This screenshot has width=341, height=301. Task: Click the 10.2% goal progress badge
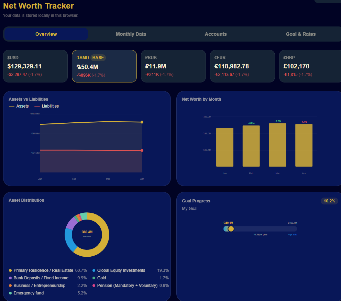click(329, 201)
